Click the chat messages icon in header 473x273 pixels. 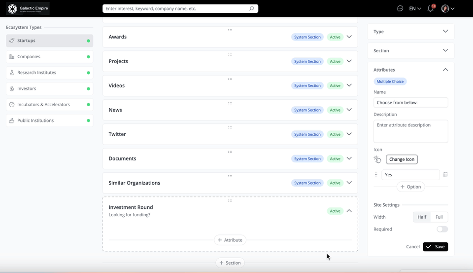tap(400, 8)
